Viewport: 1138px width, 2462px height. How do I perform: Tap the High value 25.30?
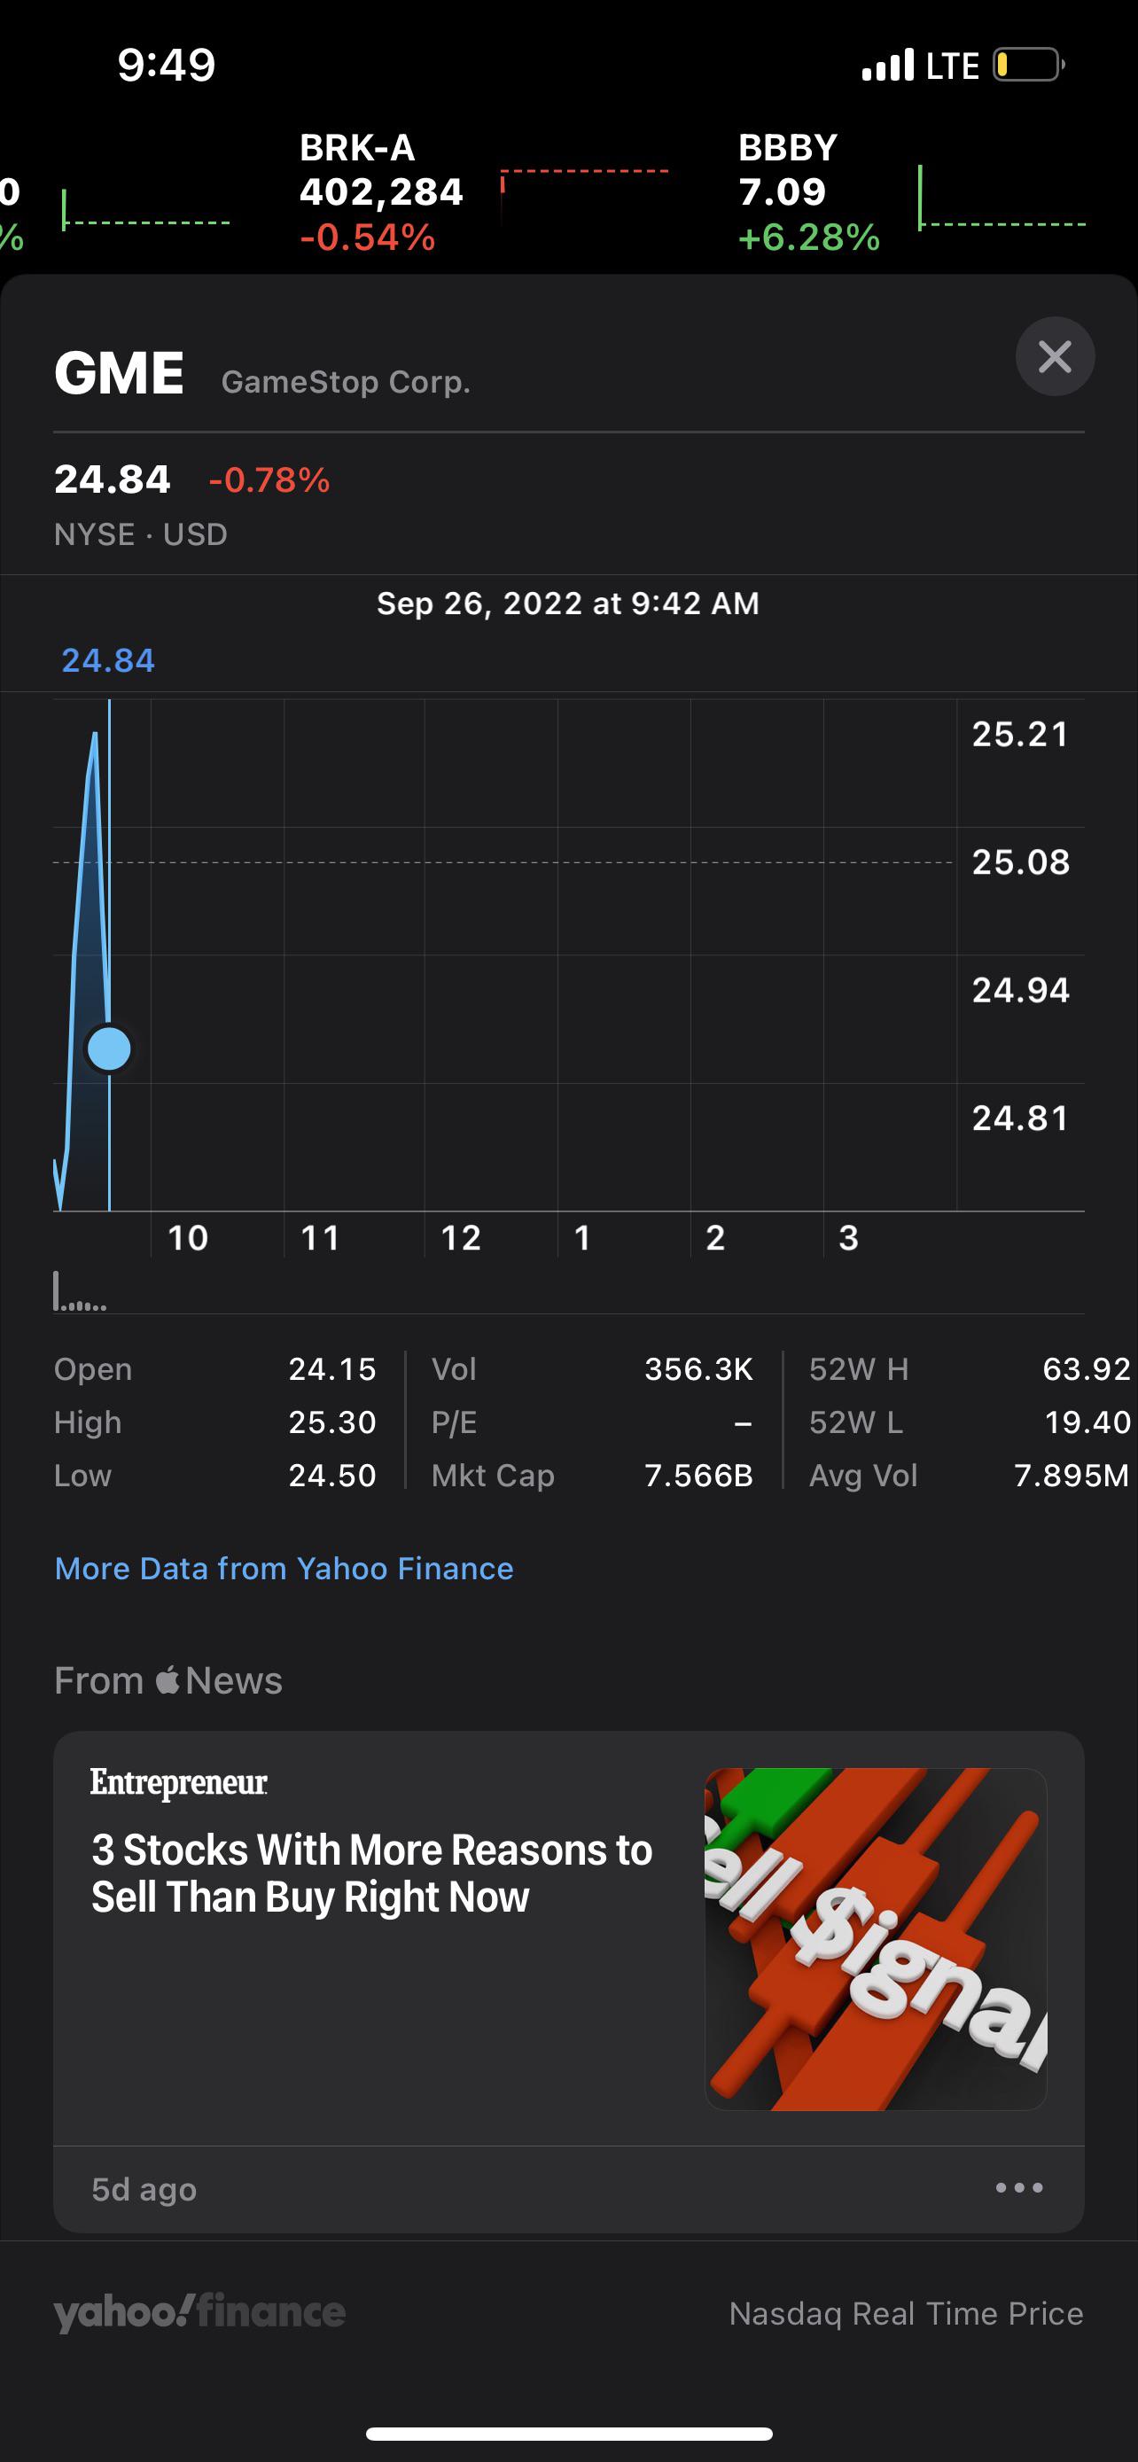332,1422
